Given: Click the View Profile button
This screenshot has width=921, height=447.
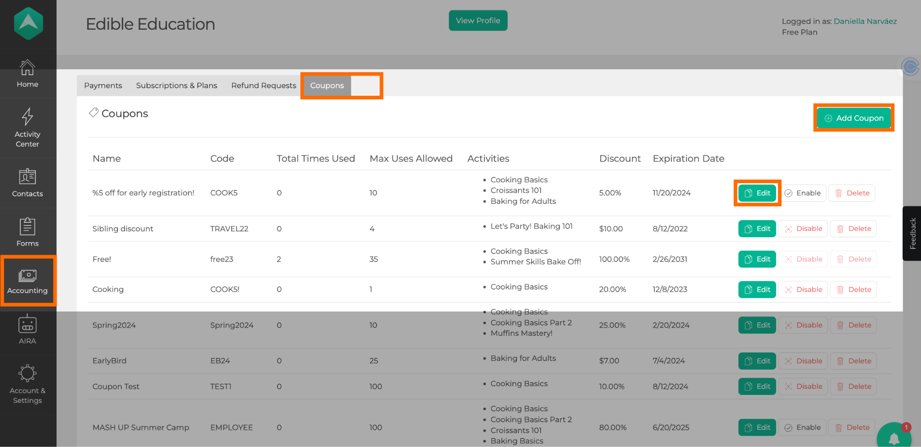Looking at the screenshot, I should coord(478,21).
